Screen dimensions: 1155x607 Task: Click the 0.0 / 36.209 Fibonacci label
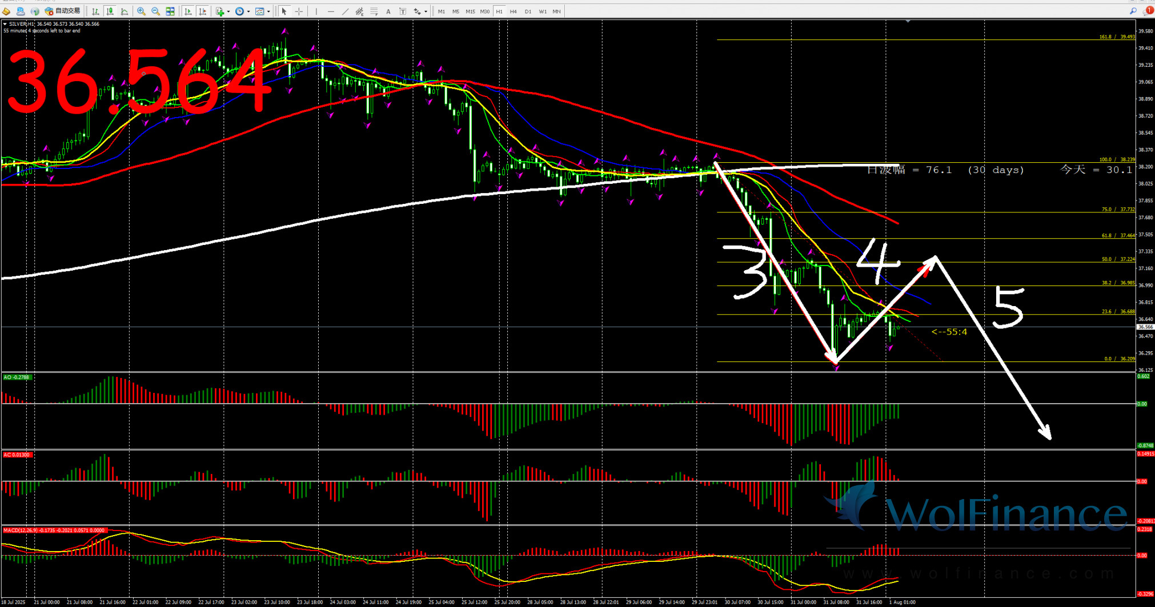[1120, 359]
